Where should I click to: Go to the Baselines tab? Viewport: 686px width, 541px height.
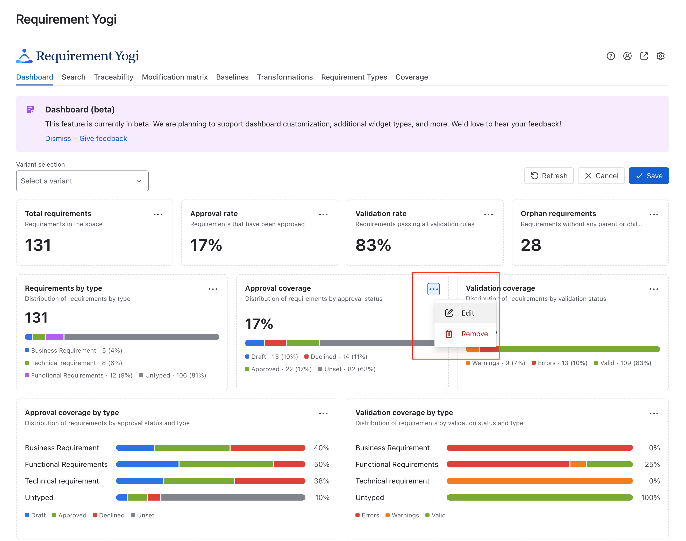232,77
